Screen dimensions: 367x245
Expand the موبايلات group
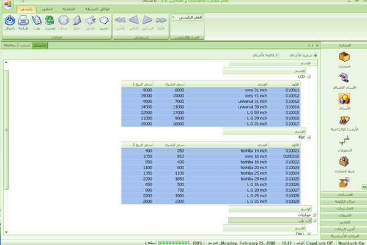314,215
